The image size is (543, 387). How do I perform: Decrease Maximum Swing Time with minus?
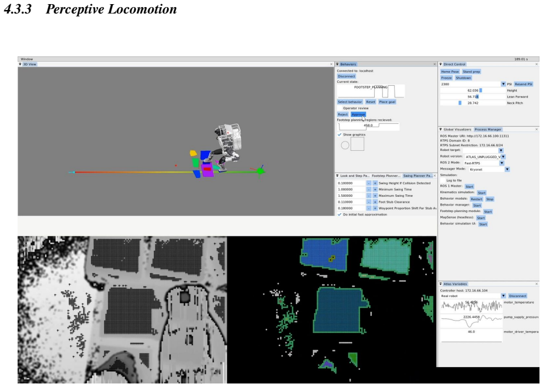(x=369, y=196)
